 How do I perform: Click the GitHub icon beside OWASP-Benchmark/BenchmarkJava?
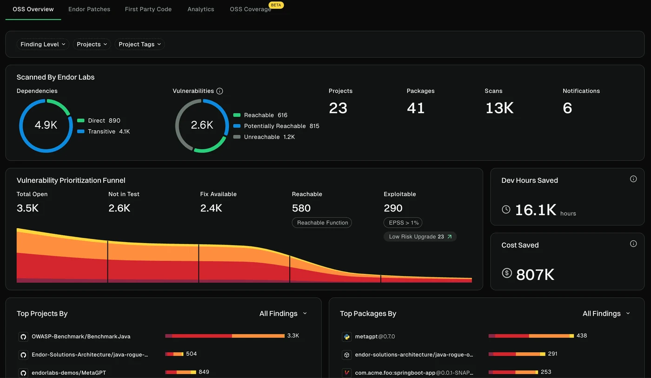(23, 337)
